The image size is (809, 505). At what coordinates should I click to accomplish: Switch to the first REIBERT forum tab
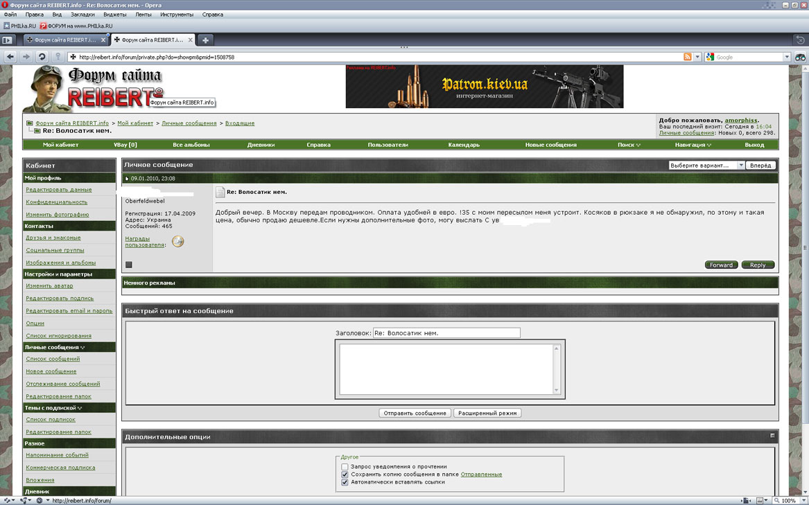click(65, 39)
